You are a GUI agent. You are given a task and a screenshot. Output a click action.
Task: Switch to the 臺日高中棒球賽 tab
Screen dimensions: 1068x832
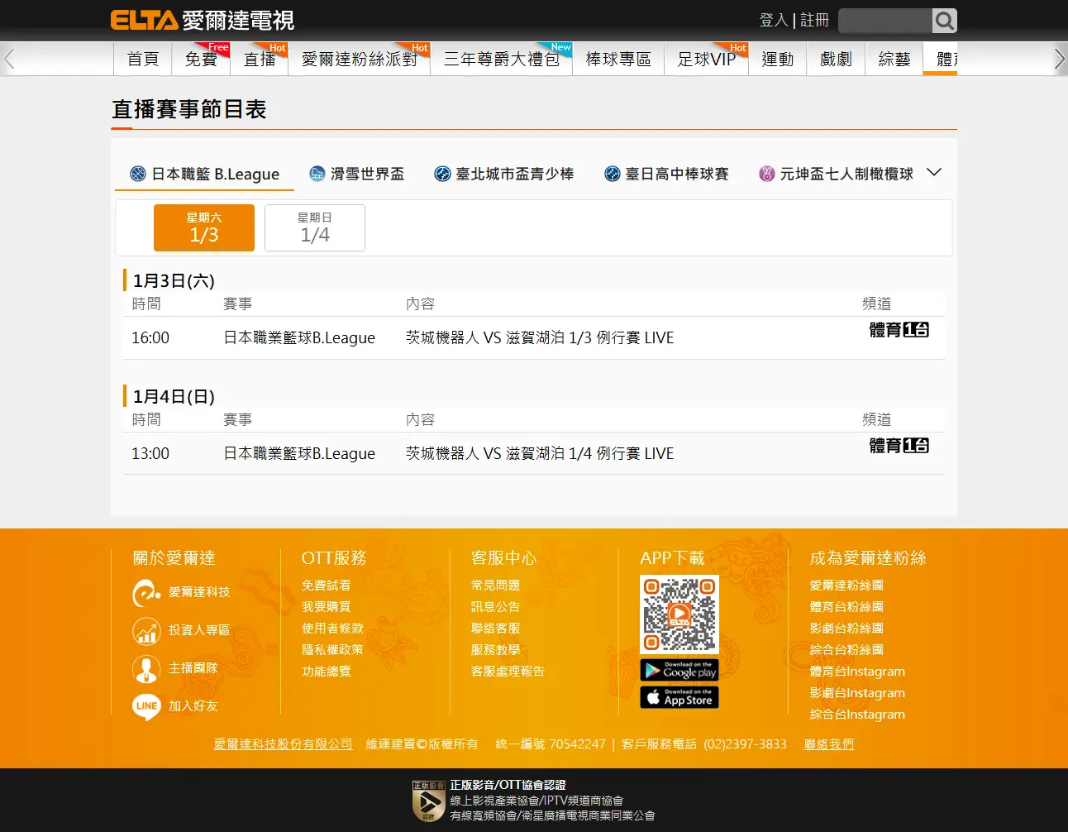click(x=666, y=174)
